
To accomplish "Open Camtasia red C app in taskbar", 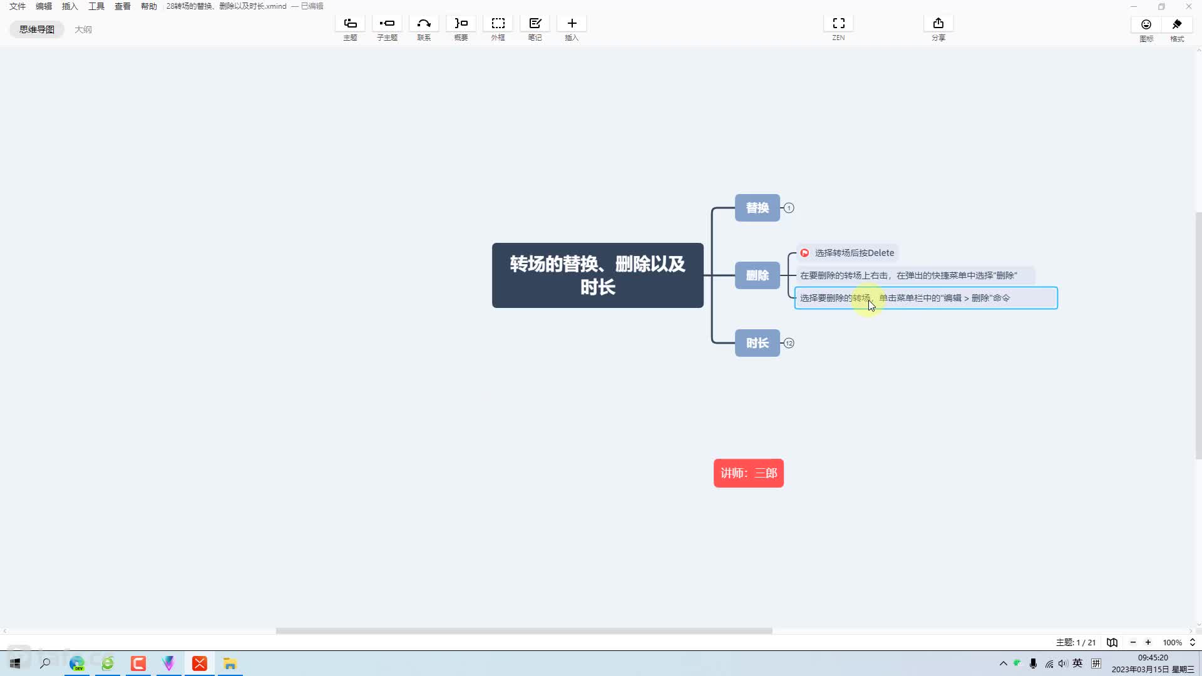I will click(x=138, y=663).
